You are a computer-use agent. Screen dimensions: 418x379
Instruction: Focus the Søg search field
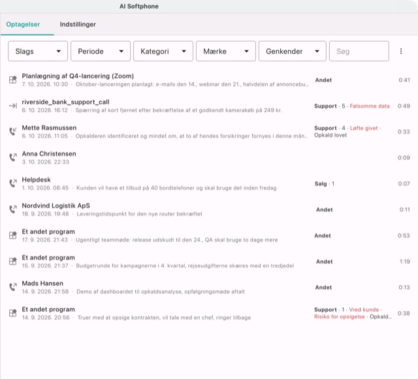pyautogui.click(x=359, y=51)
